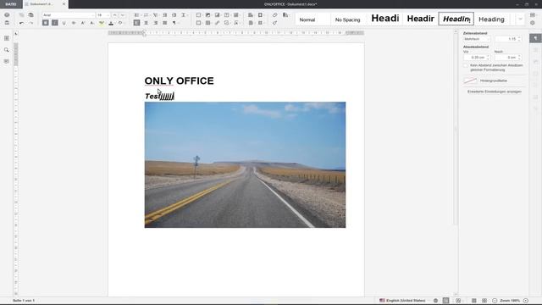Screen dimensions: 542x305
Task: Click the paragraph settings icon in right sidebar
Action: [x=535, y=38]
